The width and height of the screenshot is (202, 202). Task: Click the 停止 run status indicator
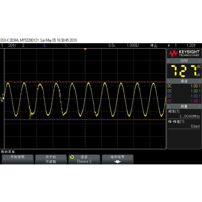point(154,45)
